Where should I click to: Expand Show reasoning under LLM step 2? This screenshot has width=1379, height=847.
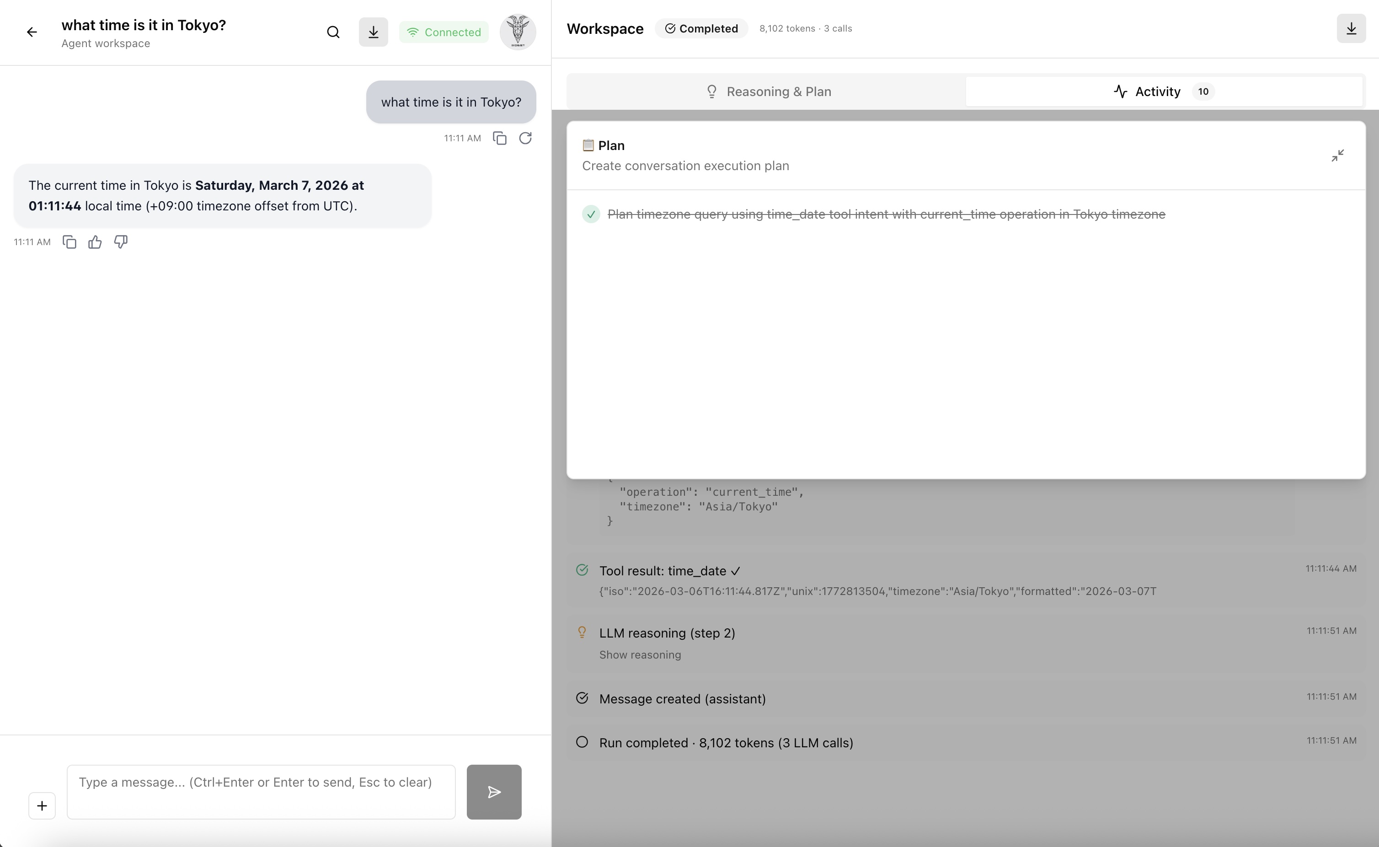coord(640,655)
